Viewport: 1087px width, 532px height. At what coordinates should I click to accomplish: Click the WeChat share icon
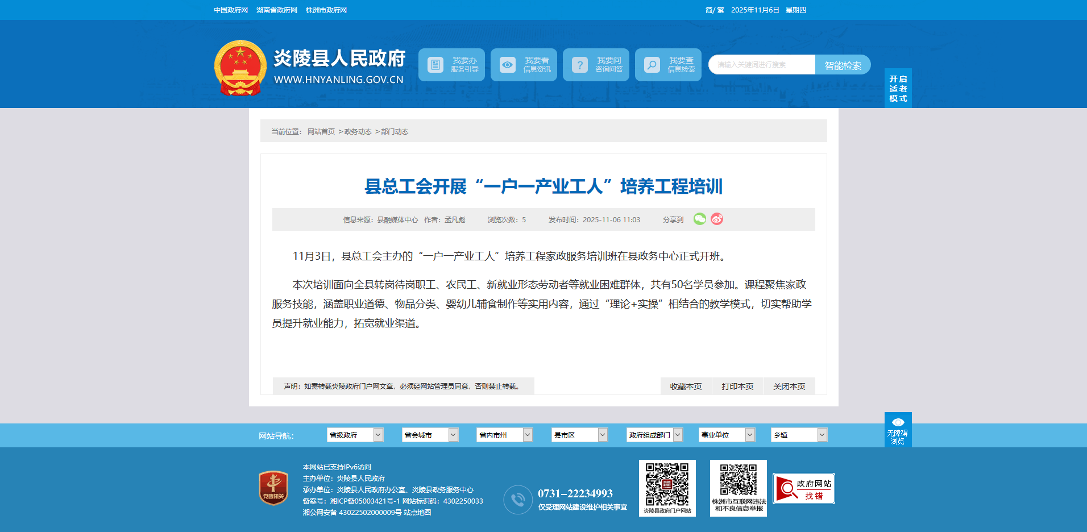699,219
